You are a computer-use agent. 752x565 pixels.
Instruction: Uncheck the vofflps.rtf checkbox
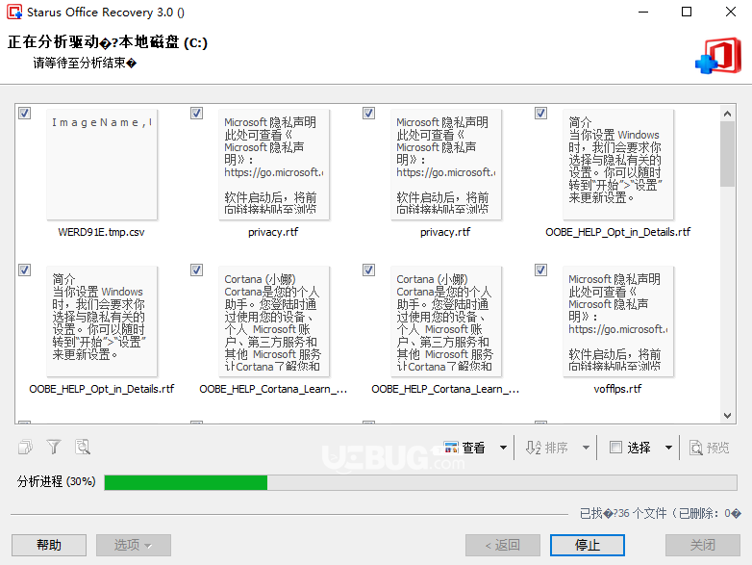[541, 270]
